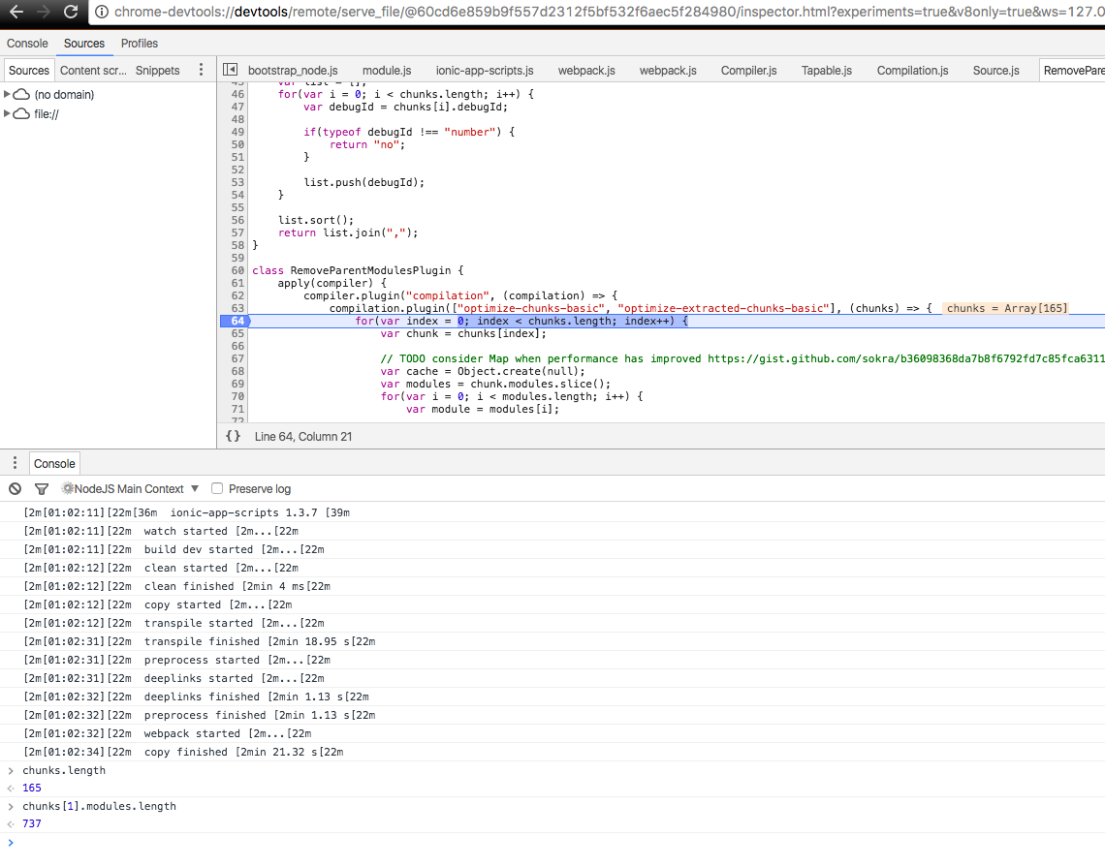
Task: Expand the file:// tree node
Action: [x=7, y=113]
